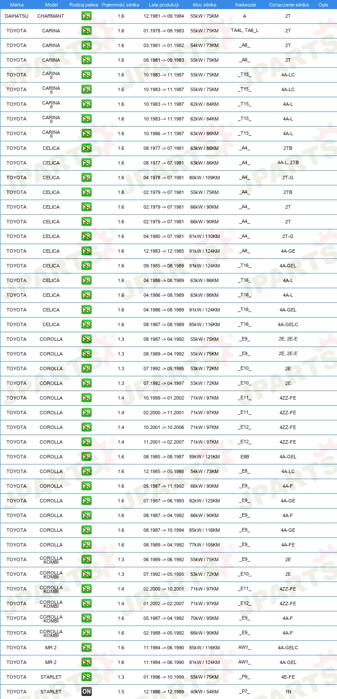The width and height of the screenshot is (337, 699).
Task: Click the petrol icon for Corolla Kombi 01.2002 -> 02.2007
Action: pos(86,604)
